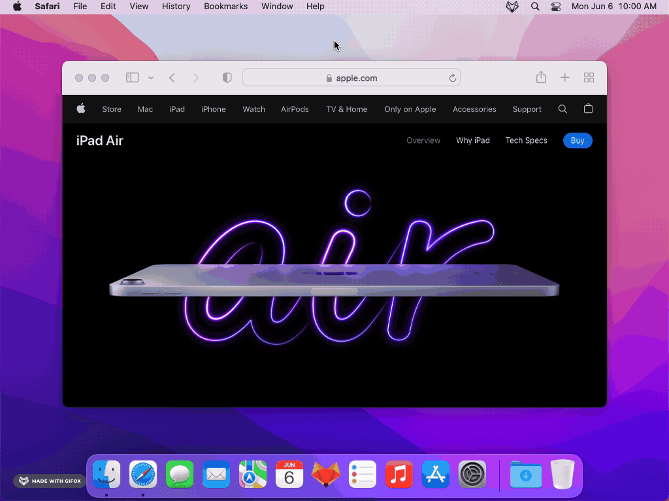This screenshot has width=669, height=501.
Task: Open Messages from the Dock
Action: click(x=180, y=474)
